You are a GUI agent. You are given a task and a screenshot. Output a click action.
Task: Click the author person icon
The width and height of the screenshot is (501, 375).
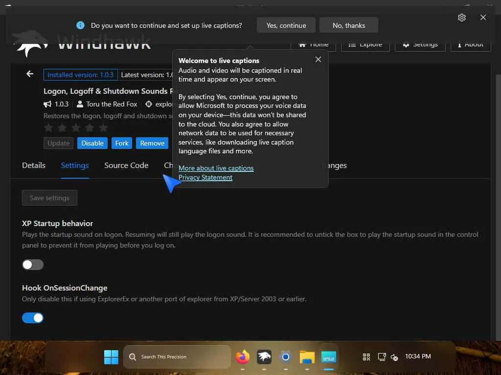coord(80,104)
